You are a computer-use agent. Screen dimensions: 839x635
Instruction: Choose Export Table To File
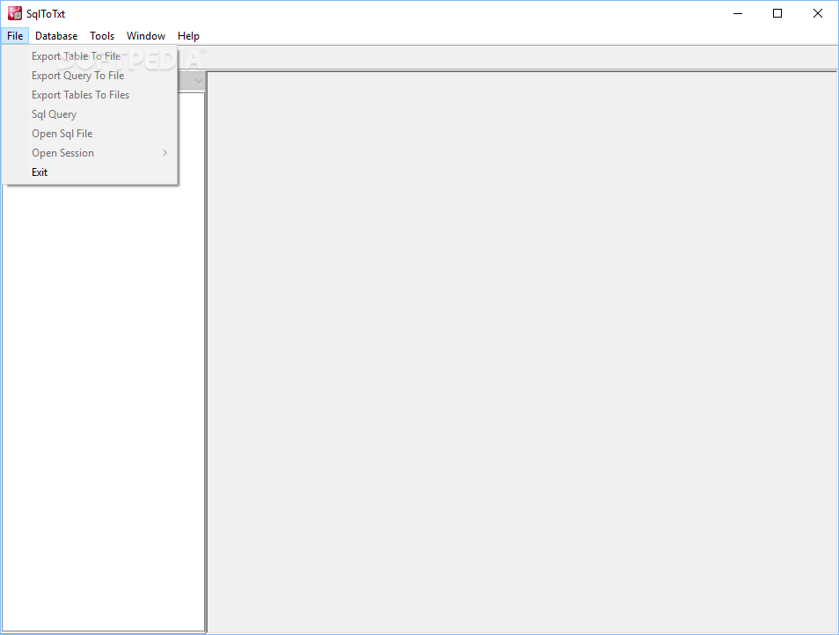point(90,56)
